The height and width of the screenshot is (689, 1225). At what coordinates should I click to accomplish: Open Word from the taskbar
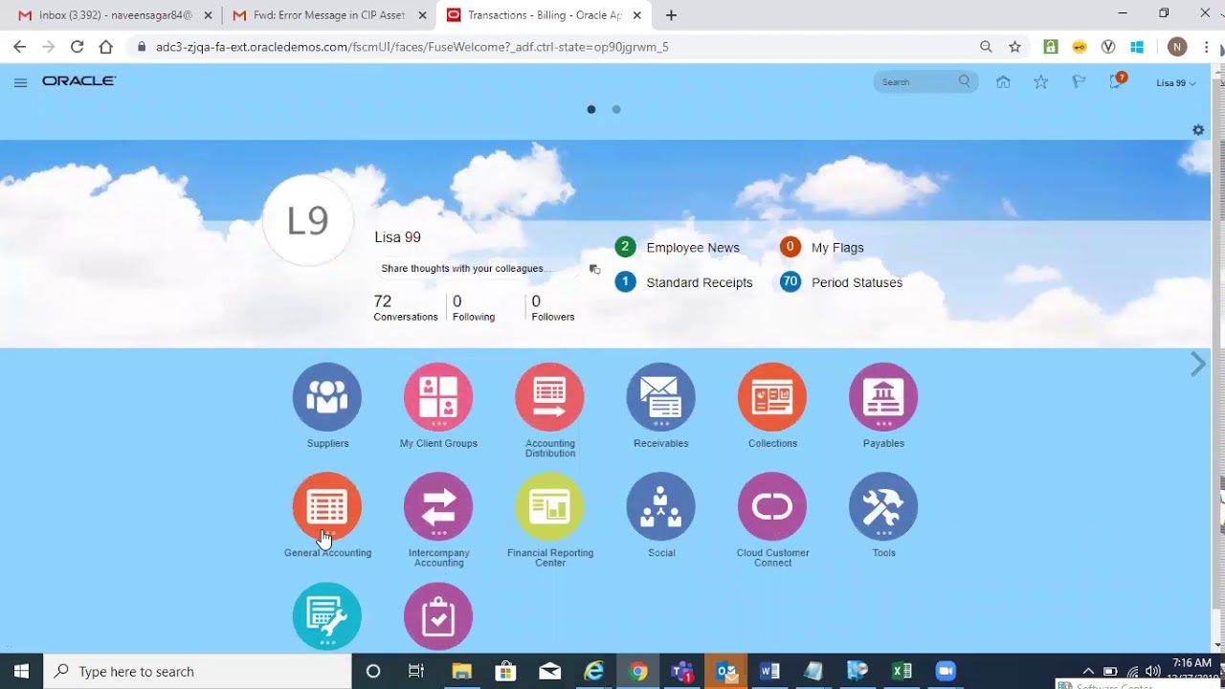(x=769, y=671)
